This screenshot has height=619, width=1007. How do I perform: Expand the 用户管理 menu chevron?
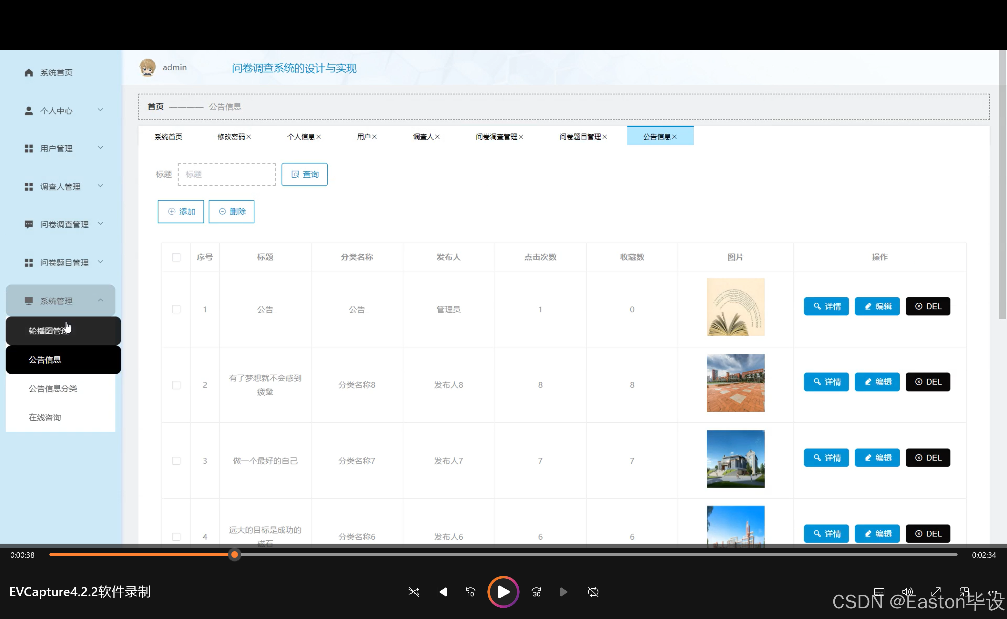pos(100,148)
